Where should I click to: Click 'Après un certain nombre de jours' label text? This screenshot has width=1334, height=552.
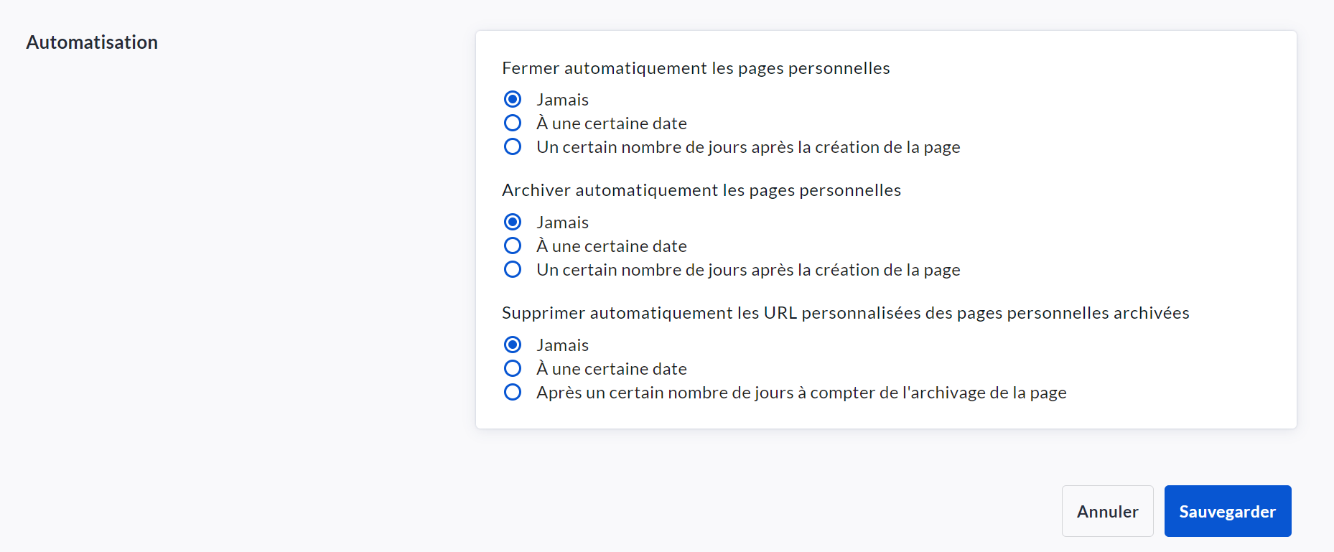(x=801, y=393)
